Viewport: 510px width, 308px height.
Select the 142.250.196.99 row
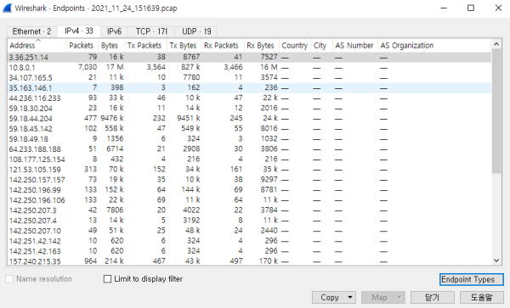point(249,190)
